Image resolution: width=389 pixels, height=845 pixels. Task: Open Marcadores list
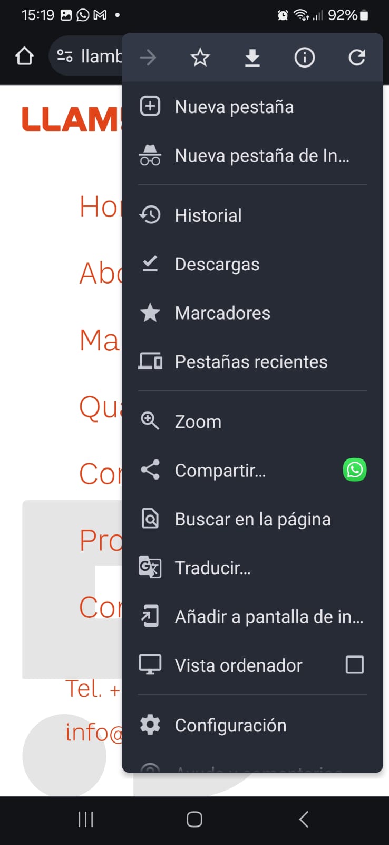click(222, 313)
